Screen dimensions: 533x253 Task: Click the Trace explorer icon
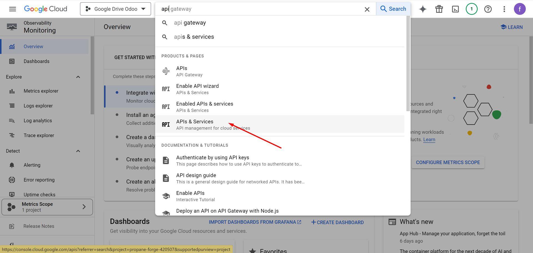click(12, 136)
